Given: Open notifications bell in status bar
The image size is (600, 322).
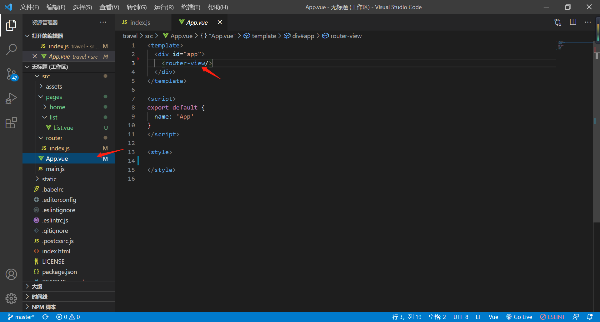Looking at the screenshot, I should [590, 317].
